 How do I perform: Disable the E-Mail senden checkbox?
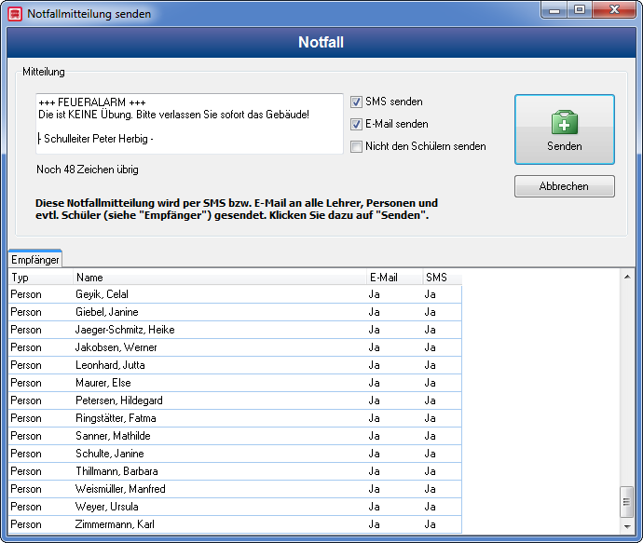click(356, 124)
